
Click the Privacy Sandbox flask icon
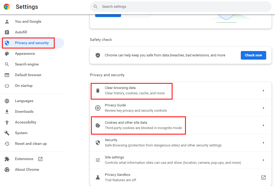click(98, 177)
